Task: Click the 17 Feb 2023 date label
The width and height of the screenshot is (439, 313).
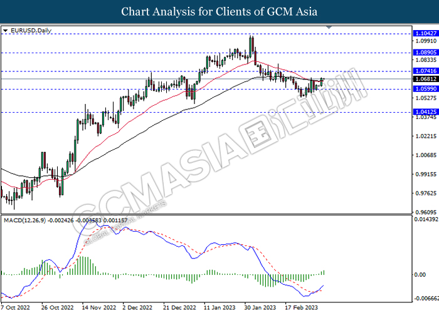Action: tap(301, 307)
